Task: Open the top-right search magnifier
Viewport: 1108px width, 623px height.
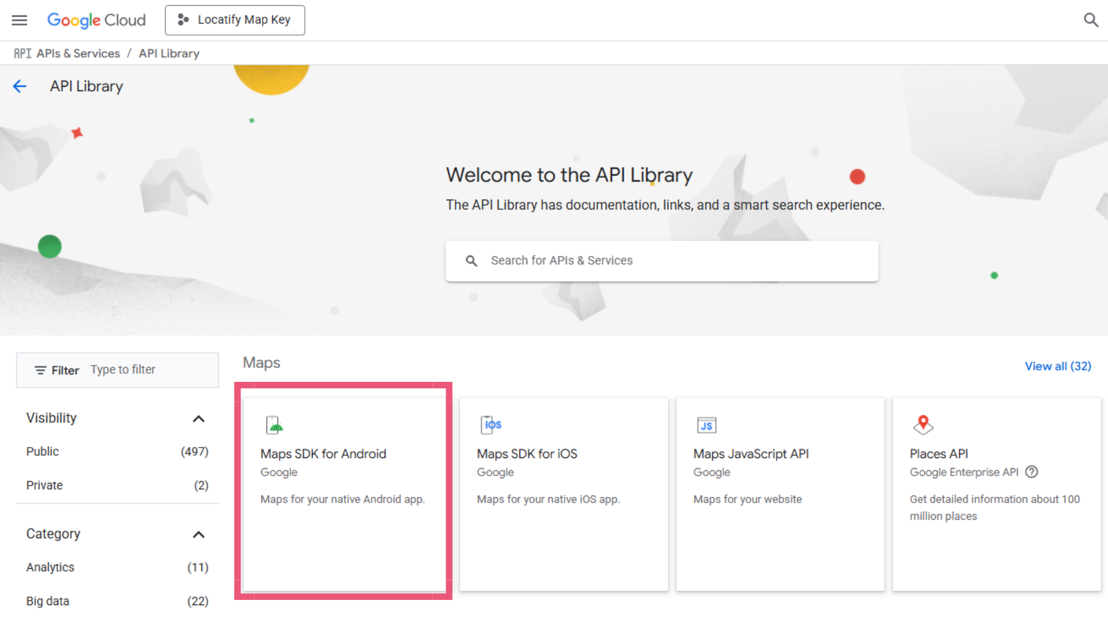Action: point(1090,20)
